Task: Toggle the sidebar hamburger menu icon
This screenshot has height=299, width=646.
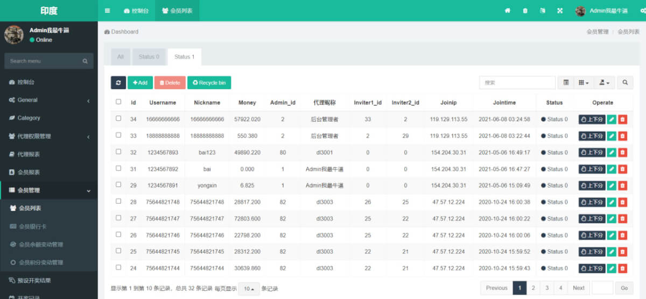Action: pyautogui.click(x=108, y=11)
